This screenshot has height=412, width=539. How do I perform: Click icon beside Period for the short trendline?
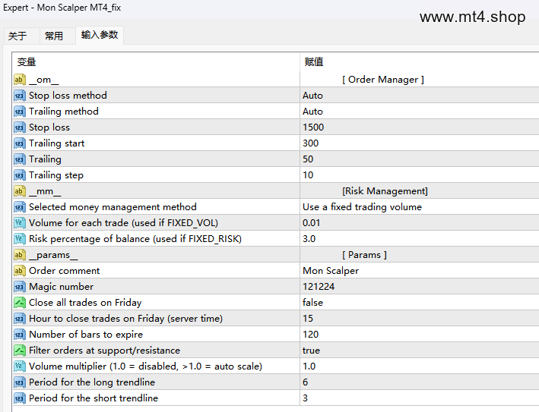tap(20, 398)
